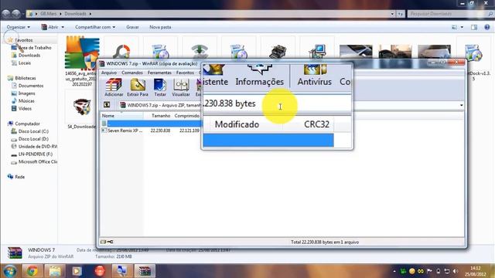
Task: Toggle the preview pane icon in Explorer
Action: (x=474, y=28)
